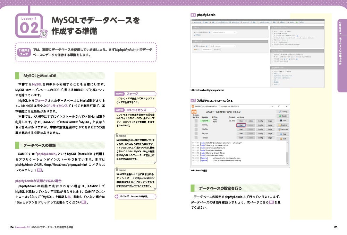The image size is (347, 235).
Task: Open Logs for the Apache module
Action: pyautogui.click(x=270, y=121)
